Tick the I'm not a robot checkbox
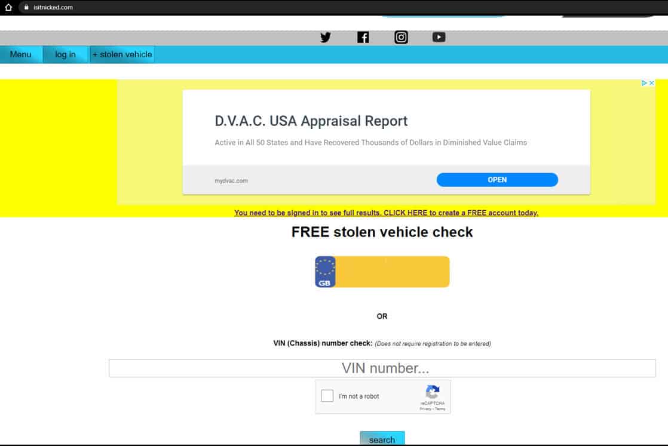 [327, 396]
